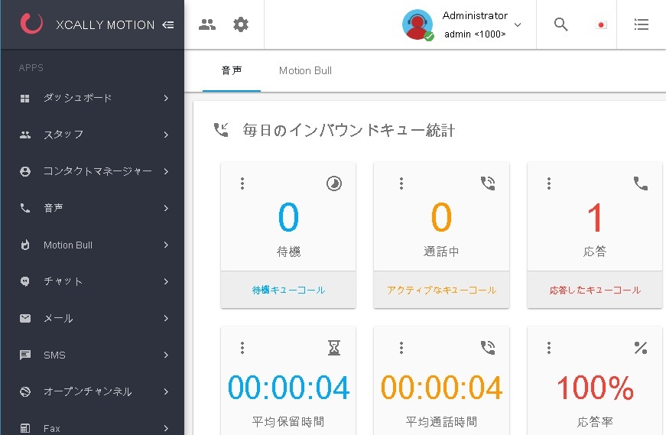
Task: Open the three-dot menu on 通話中 card
Action: [x=401, y=183]
